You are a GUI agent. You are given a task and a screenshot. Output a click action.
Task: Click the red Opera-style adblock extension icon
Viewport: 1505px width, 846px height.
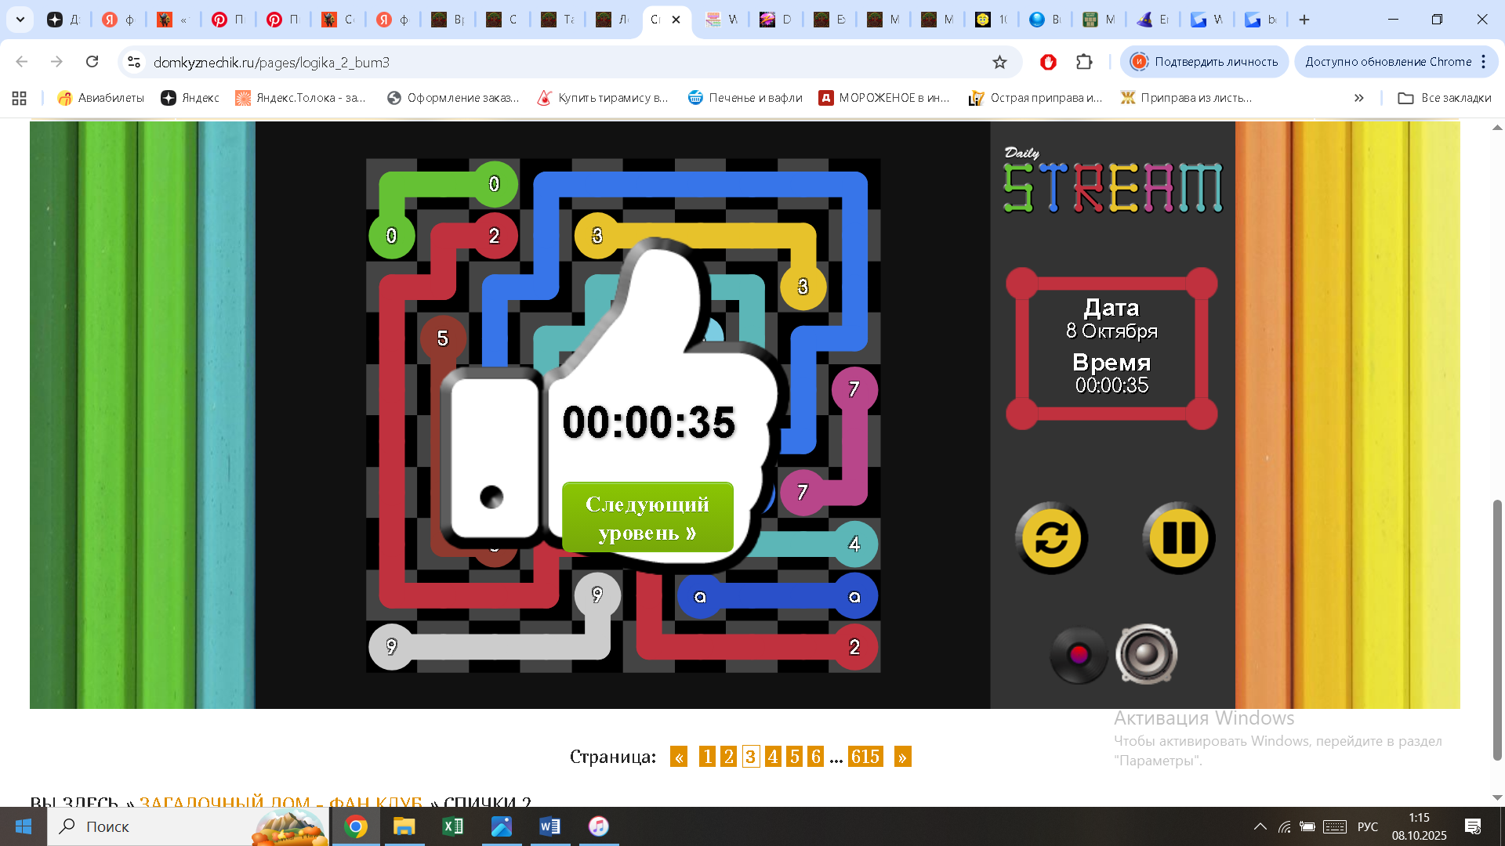point(1048,62)
